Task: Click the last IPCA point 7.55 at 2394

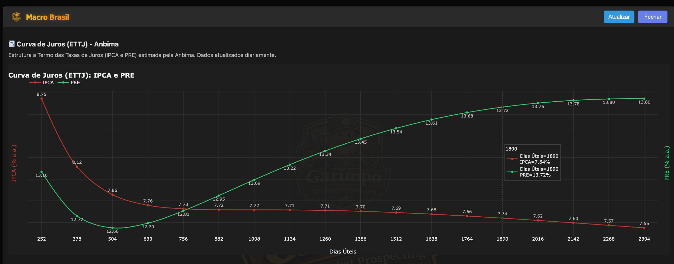Action: point(644,228)
